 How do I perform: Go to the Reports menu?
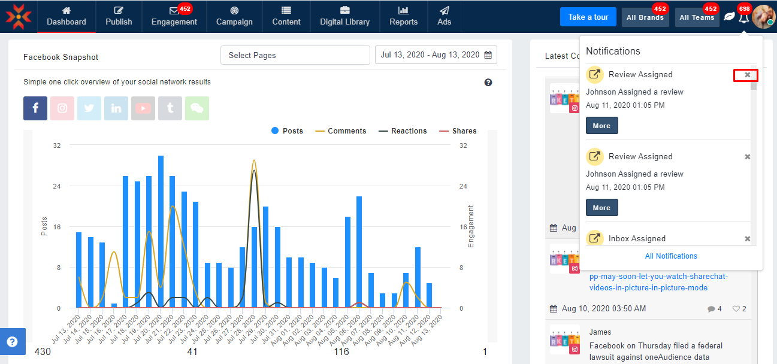[x=403, y=16]
